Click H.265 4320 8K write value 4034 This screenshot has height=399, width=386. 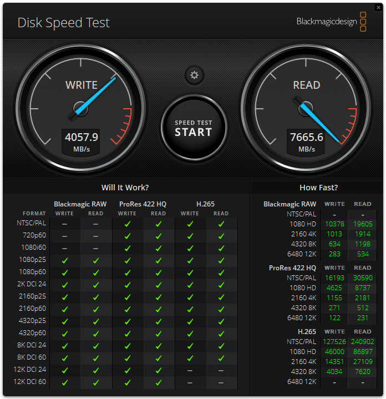click(x=334, y=372)
